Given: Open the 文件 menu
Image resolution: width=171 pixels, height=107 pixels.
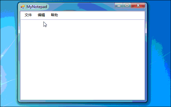Looking at the screenshot, I should [x=28, y=15].
